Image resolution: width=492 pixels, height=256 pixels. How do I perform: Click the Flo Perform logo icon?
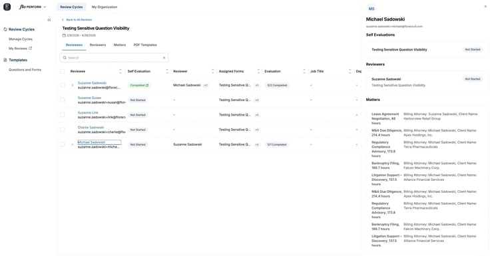pyautogui.click(x=7, y=7)
